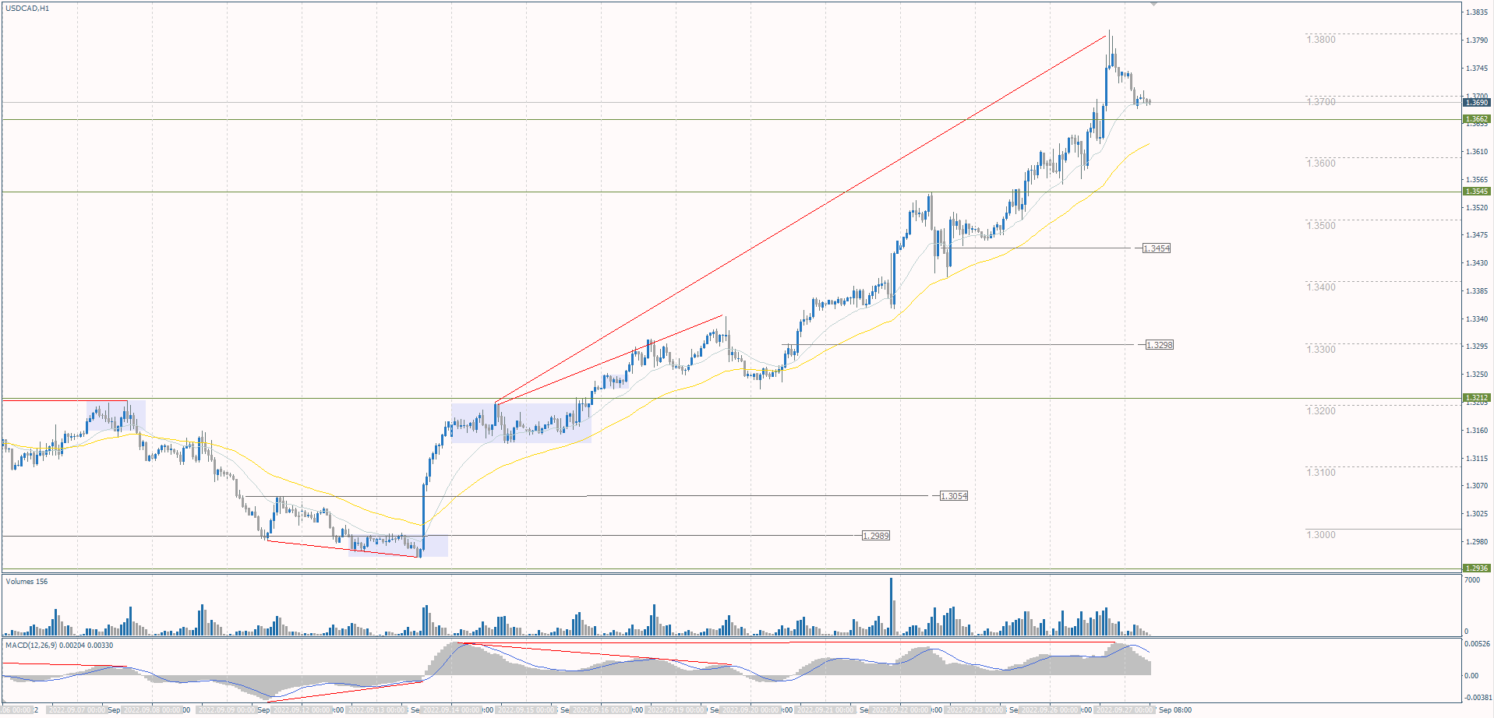Screen dimensions: 1494x718
Task: Click the 2022.09.21 00:00 date marker
Action: click(x=826, y=710)
